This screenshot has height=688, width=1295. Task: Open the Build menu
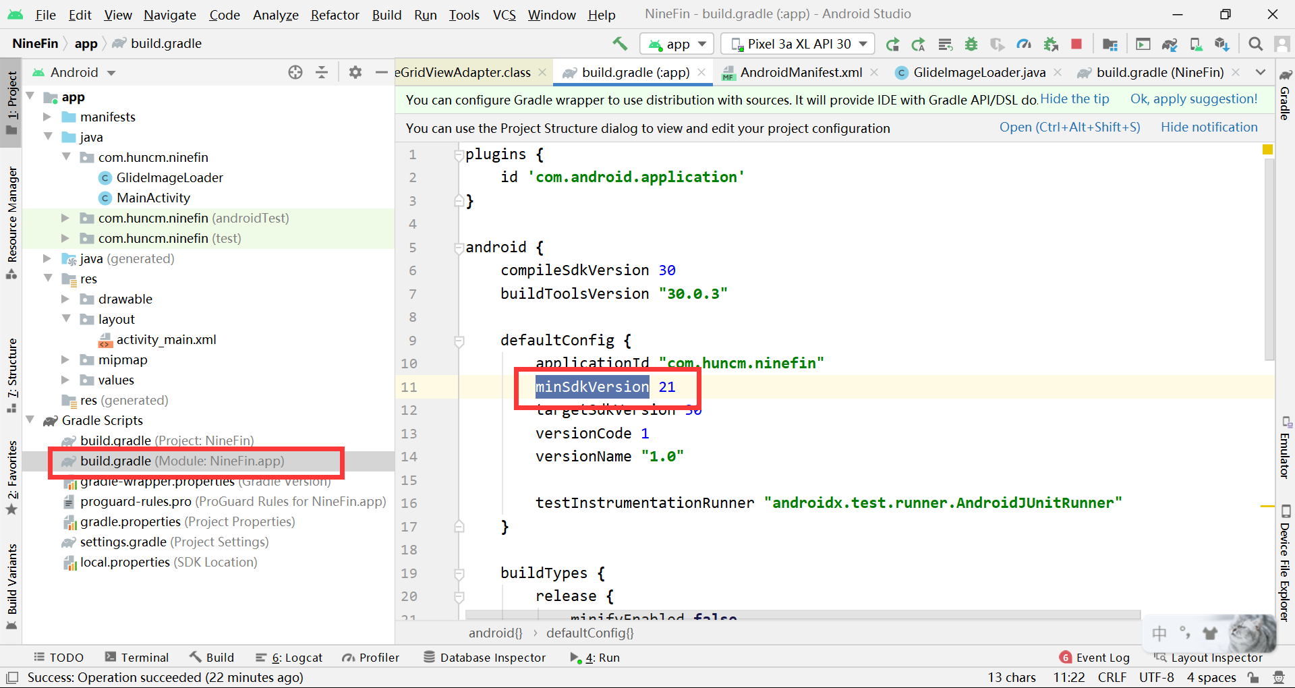coord(386,15)
